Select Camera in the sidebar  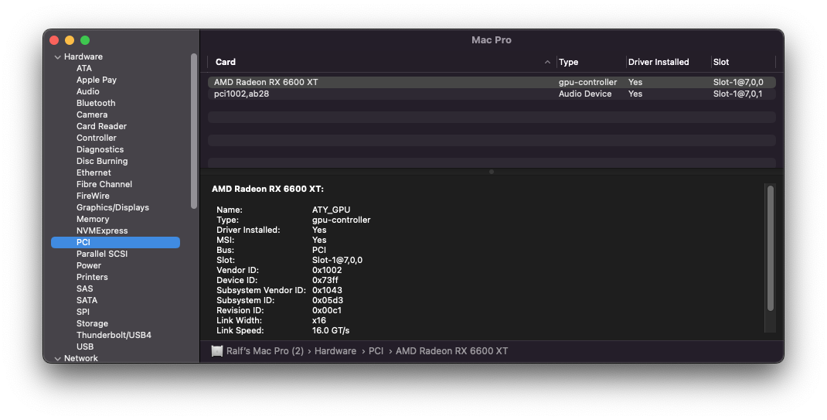pyautogui.click(x=92, y=114)
